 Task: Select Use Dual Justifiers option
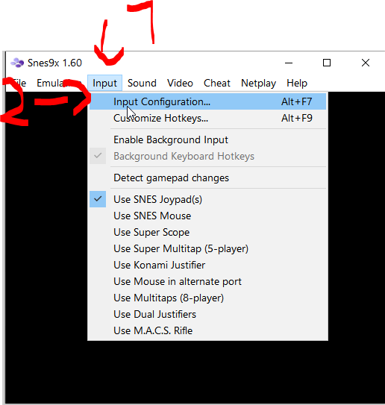pyautogui.click(x=207, y=314)
